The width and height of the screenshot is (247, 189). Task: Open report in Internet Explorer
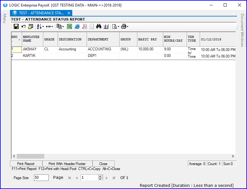(77, 26)
